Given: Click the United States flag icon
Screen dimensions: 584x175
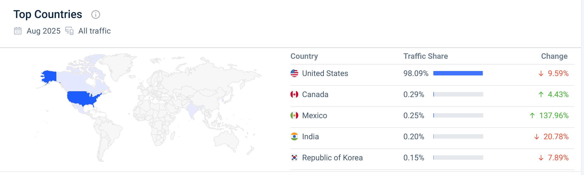Looking at the screenshot, I should pos(294,73).
